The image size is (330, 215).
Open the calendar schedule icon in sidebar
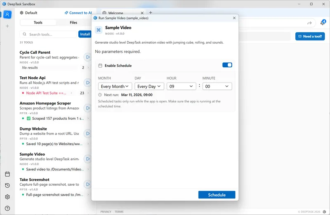pyautogui.click(x=7, y=174)
